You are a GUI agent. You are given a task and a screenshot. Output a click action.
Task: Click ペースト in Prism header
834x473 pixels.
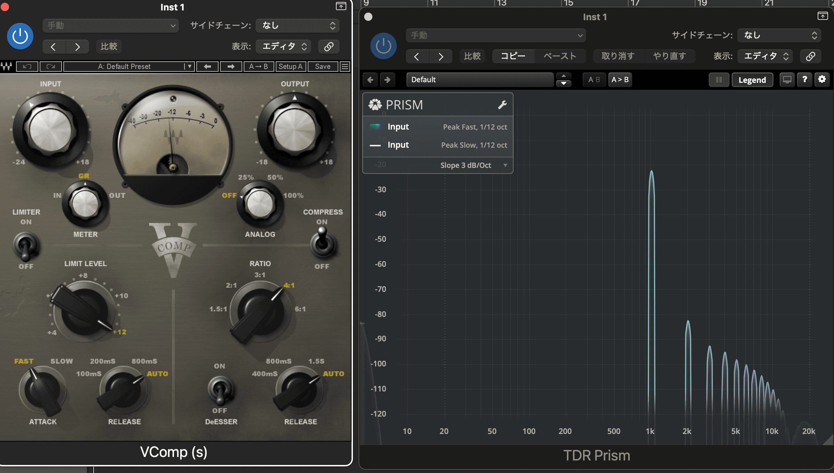click(560, 56)
